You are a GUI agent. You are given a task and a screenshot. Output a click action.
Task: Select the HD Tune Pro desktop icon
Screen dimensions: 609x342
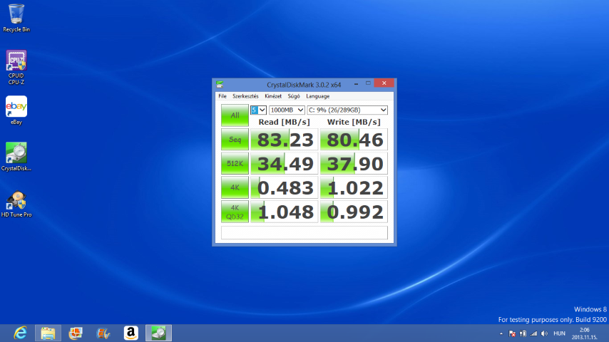(16, 201)
